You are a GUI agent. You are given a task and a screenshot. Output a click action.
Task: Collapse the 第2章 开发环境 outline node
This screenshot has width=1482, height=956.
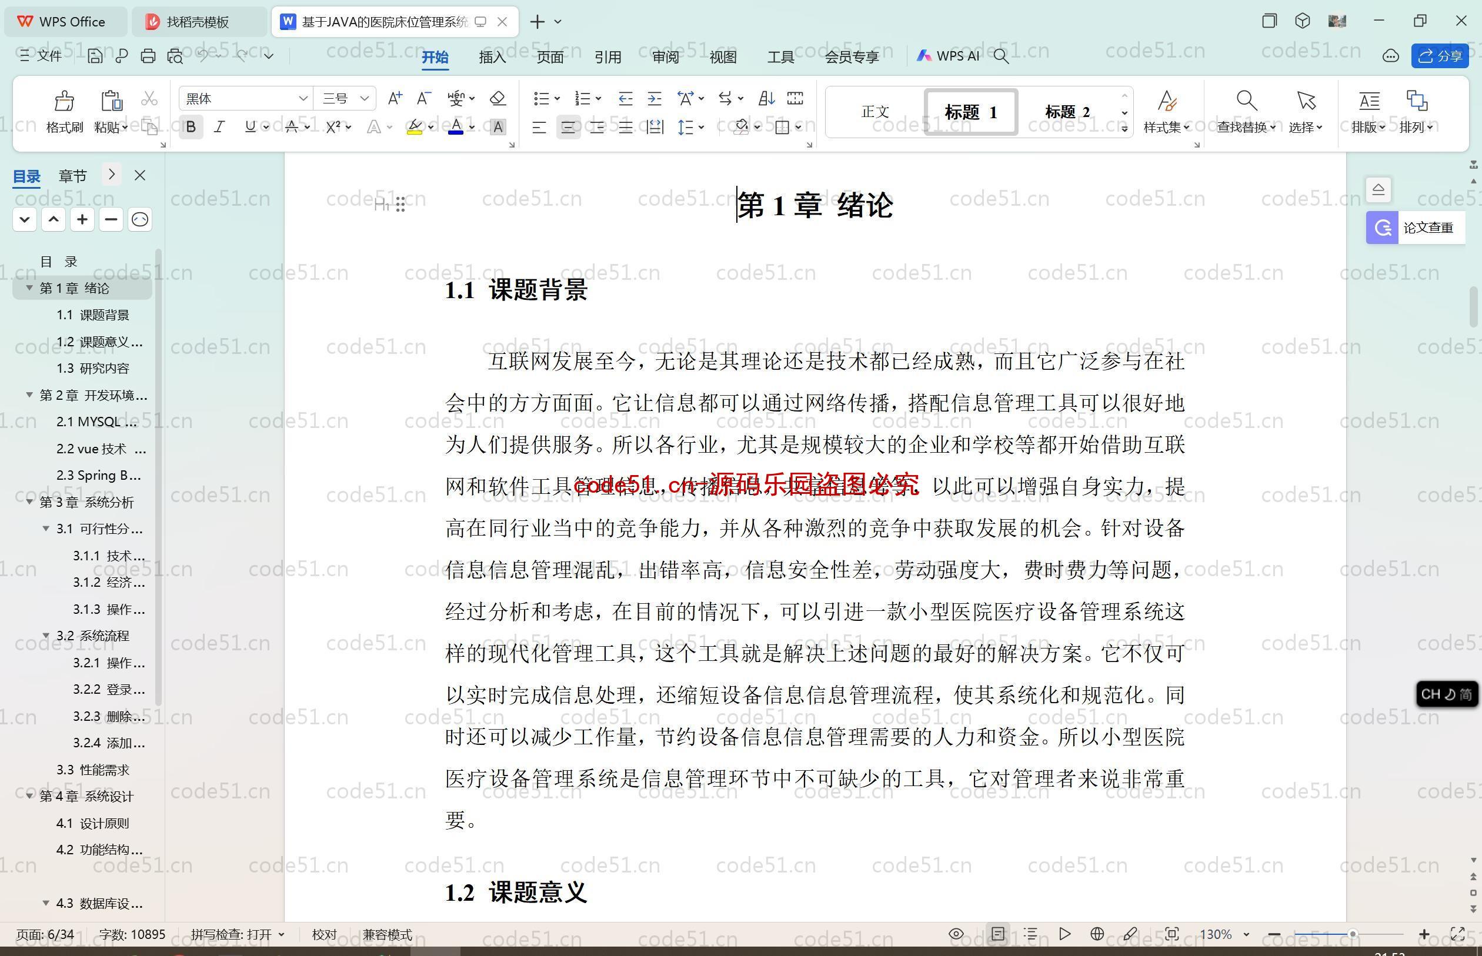tap(29, 395)
